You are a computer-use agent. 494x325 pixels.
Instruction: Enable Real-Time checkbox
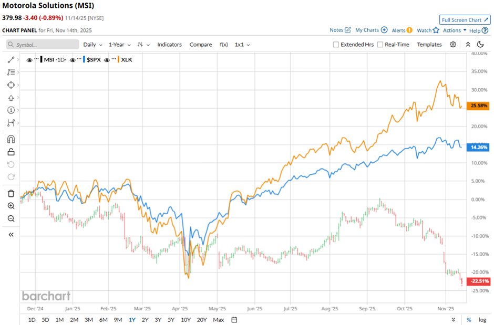(x=380, y=45)
